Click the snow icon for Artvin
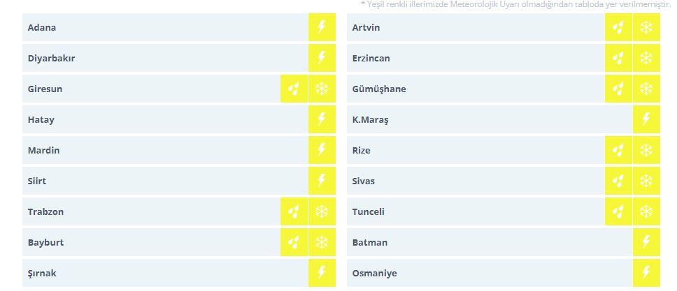 coord(646,27)
